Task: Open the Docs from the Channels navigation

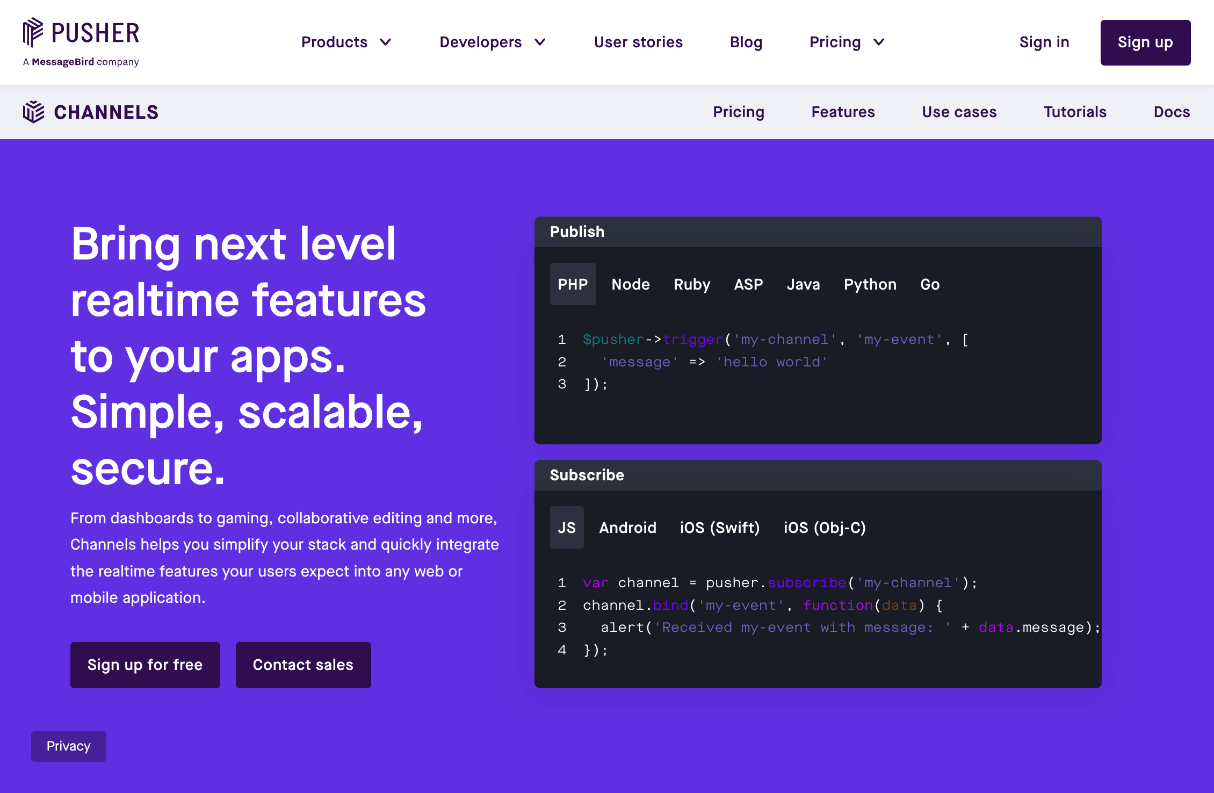Action: tap(1172, 112)
